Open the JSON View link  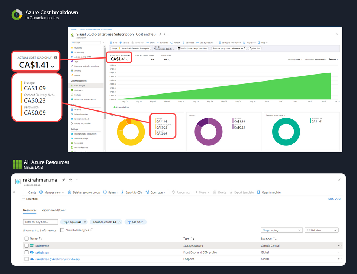[334, 199]
